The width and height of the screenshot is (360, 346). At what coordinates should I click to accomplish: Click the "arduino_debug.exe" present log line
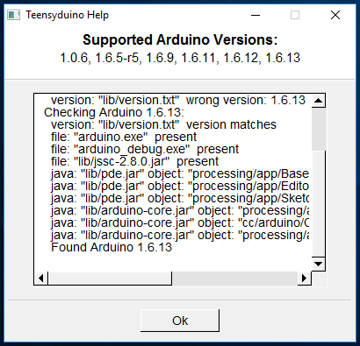pyautogui.click(x=145, y=149)
